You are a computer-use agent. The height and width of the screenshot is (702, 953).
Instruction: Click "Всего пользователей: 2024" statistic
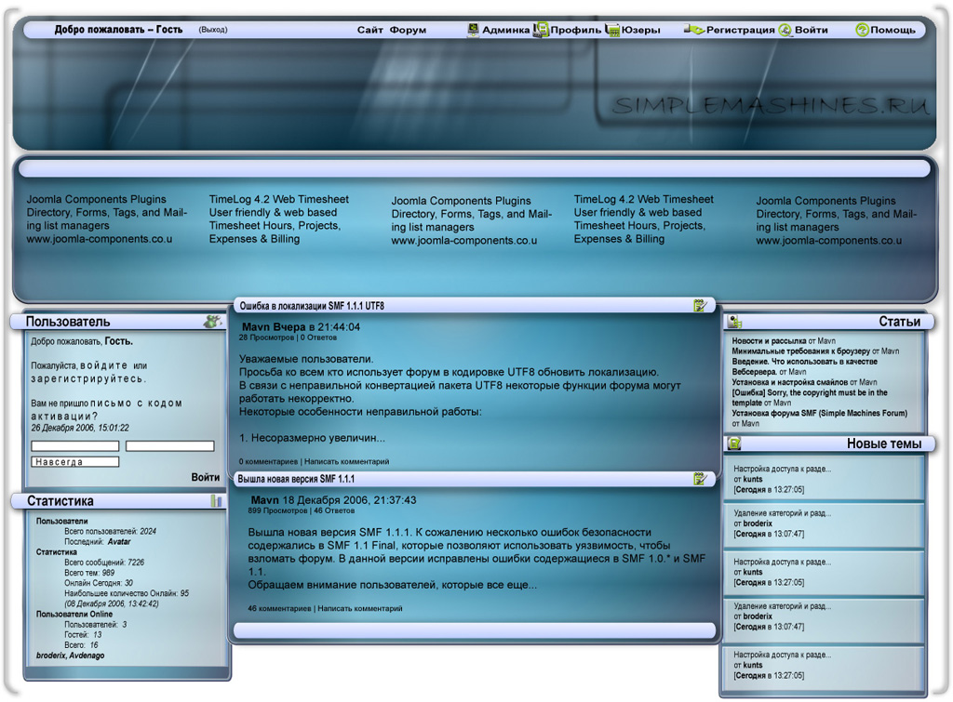coord(110,531)
